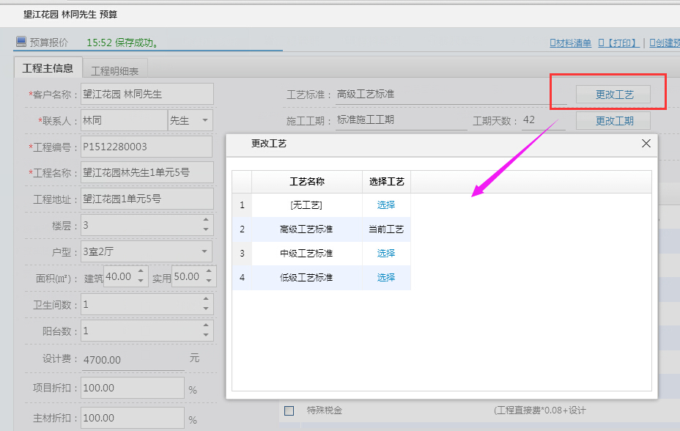
Task: Click the 工程名称 input field
Action: click(147, 172)
